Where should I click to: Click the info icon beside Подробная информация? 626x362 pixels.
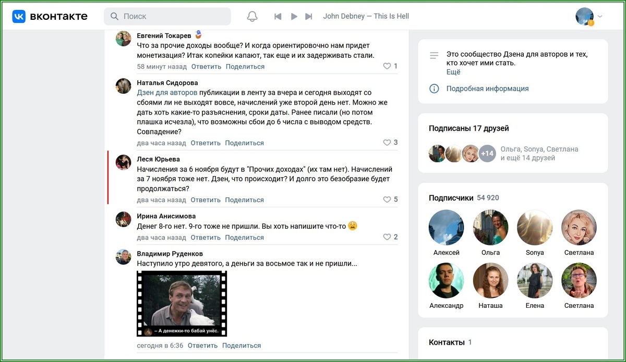(434, 89)
